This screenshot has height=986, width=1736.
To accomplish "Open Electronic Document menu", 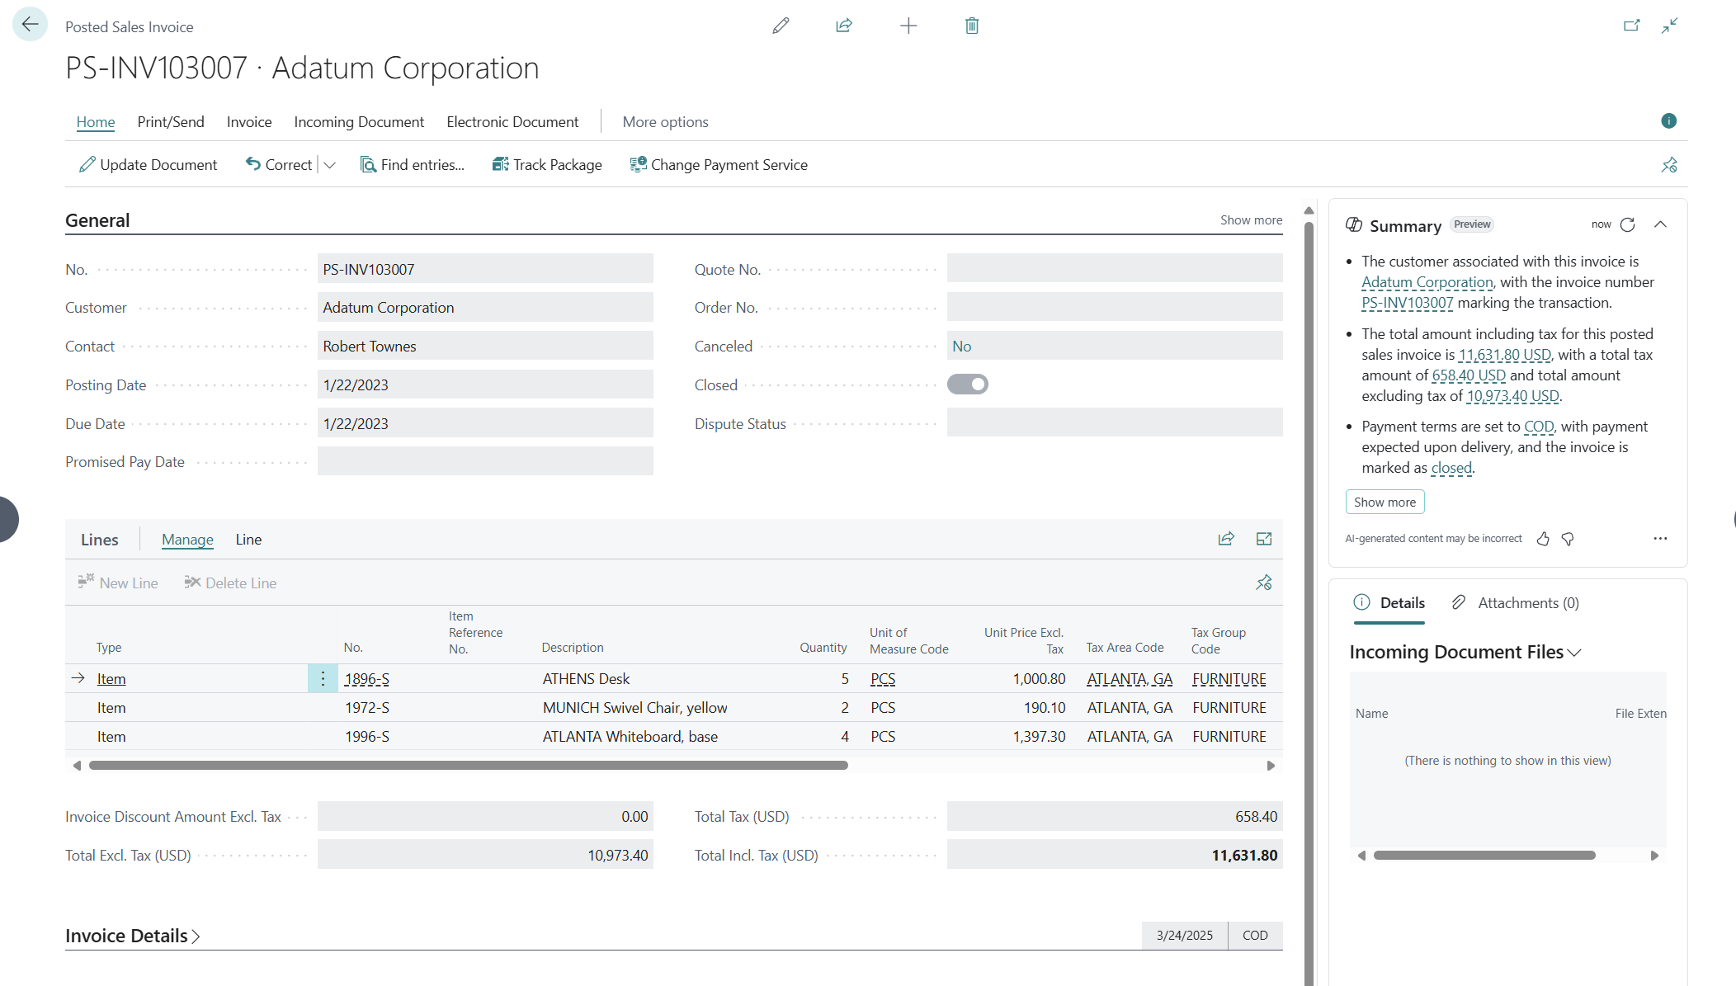I will (512, 122).
